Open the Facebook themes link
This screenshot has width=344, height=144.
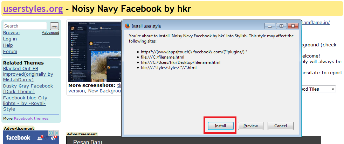[31, 119]
